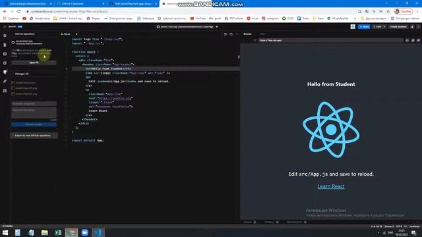Viewport: 422px width, 237px height.
Task: Open the GitHub sidebar icon
Action: click(x=5, y=72)
